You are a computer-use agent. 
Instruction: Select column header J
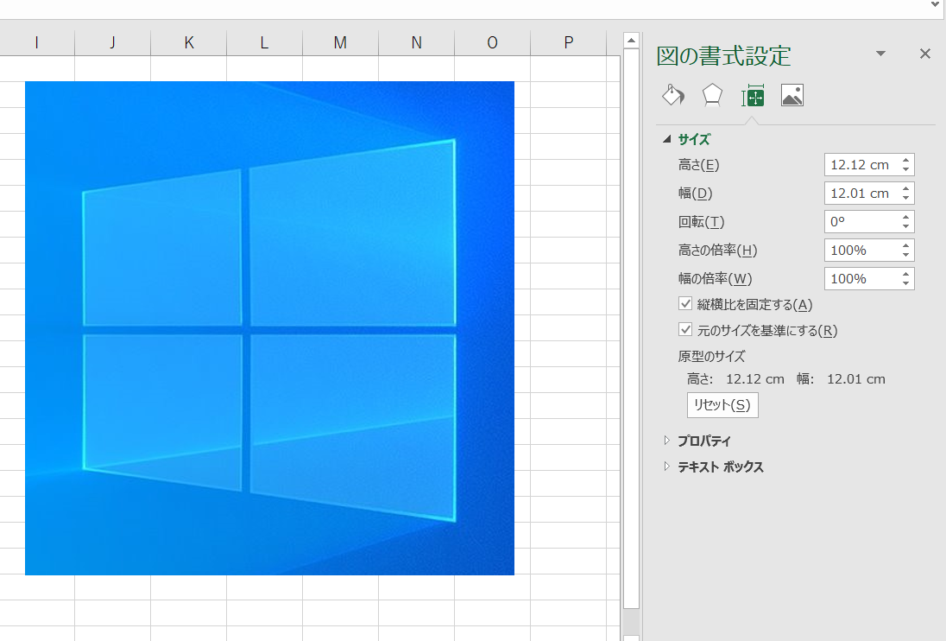pos(113,43)
